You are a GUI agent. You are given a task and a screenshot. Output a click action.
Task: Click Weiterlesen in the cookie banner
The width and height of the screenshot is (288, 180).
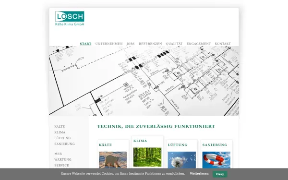coord(199,174)
